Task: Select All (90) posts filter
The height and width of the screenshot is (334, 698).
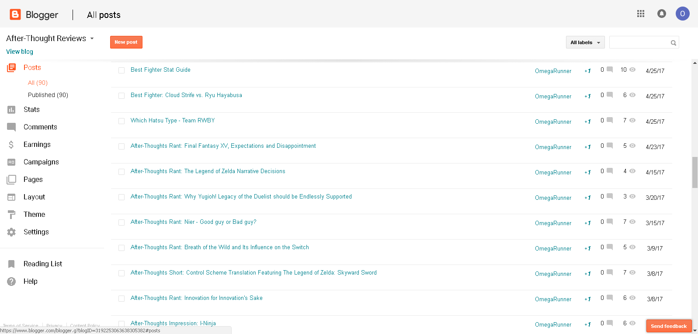Action: point(38,83)
